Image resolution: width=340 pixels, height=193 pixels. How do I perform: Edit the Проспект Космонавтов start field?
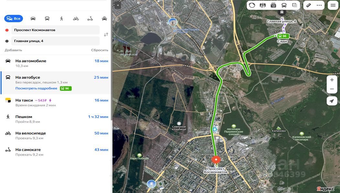tap(55, 30)
